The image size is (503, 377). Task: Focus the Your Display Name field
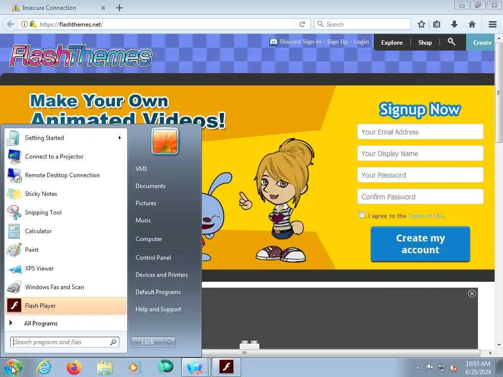pos(420,154)
